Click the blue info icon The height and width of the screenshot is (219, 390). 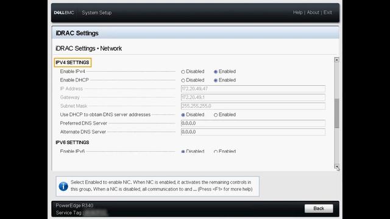(x=63, y=186)
